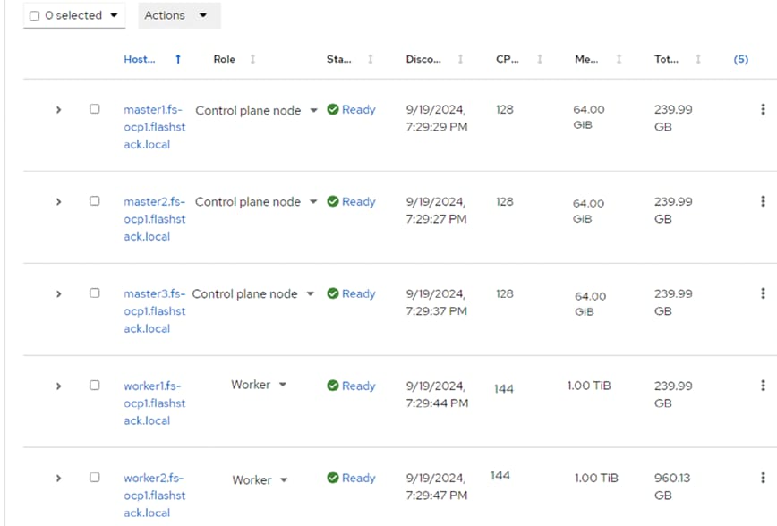Screen dimensions: 777x526
Task: Expand the worker2 host row details
Action: 59,479
